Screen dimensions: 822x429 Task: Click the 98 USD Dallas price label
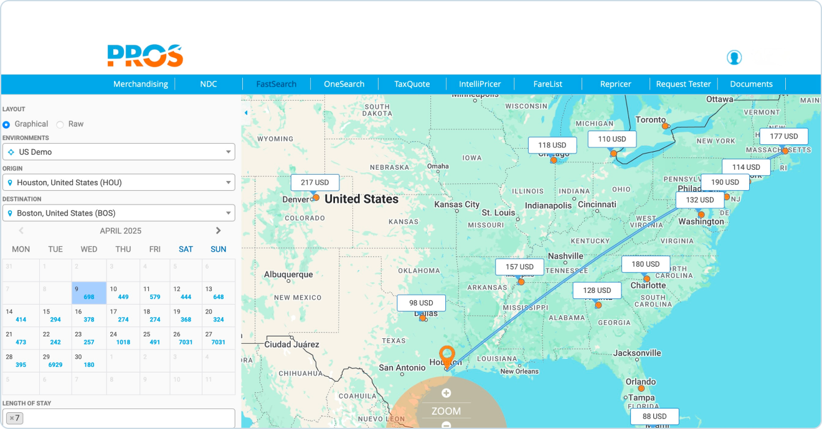(421, 303)
